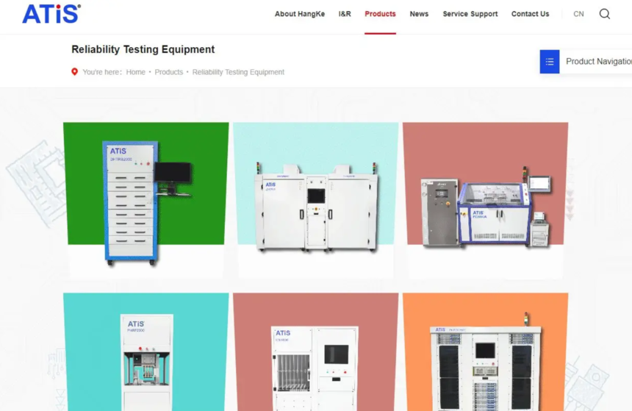Open the light-blue background twin-cabinet product
This screenshot has width=632, height=411.
pos(315,201)
